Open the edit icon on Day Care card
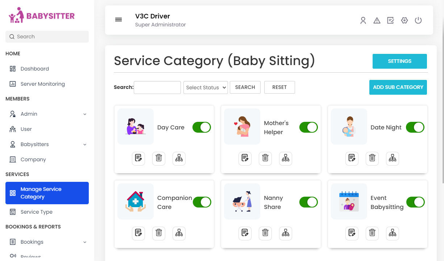The width and height of the screenshot is (444, 261). click(138, 158)
